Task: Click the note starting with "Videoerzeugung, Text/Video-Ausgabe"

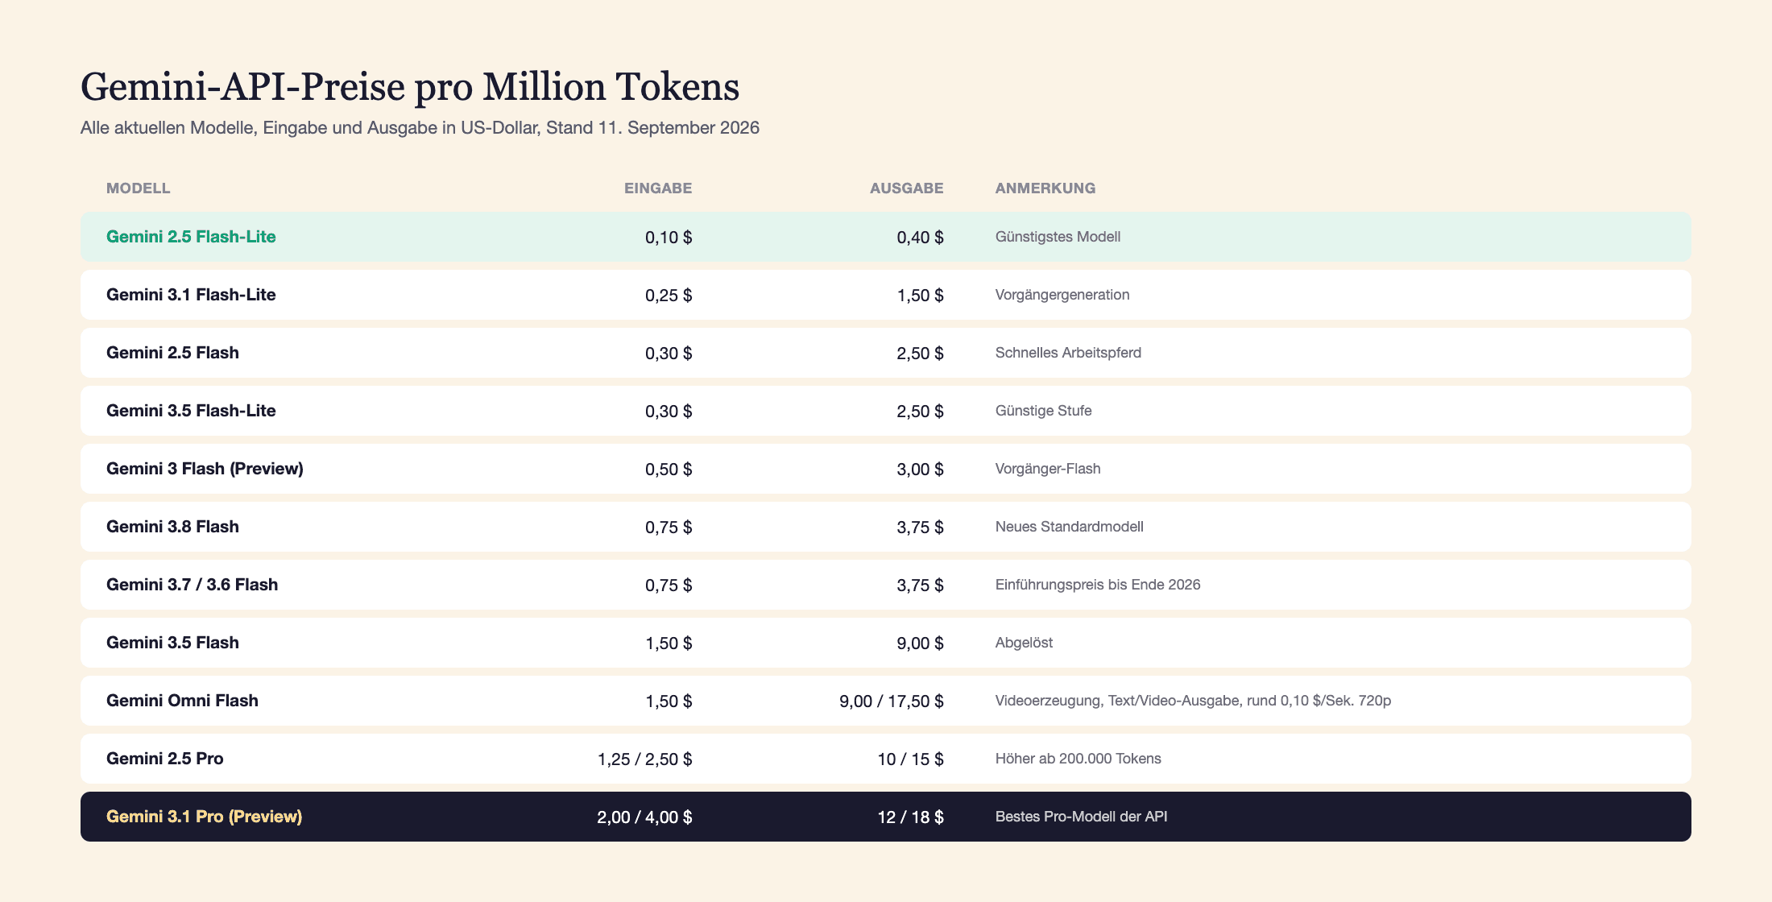Action: 1193,701
